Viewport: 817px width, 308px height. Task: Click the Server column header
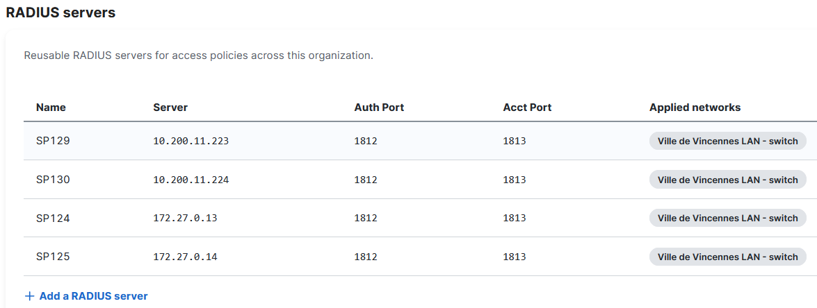coord(170,108)
